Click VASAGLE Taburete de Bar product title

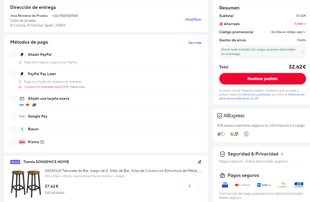tap(123, 171)
